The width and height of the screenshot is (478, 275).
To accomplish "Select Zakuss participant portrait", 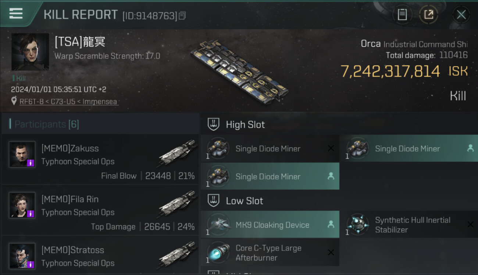I will pos(22,154).
